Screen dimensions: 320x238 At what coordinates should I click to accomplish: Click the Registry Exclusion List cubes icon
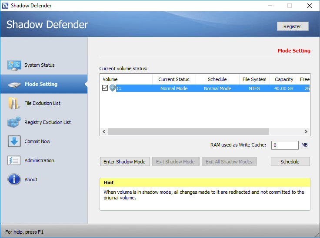14,122
